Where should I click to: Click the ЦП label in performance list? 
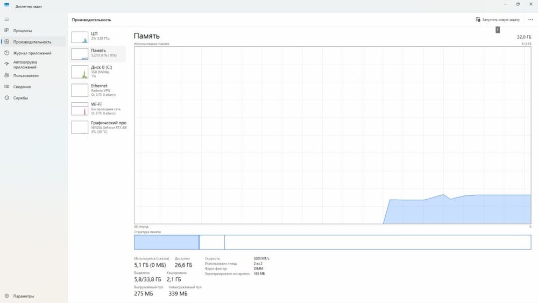(94, 33)
